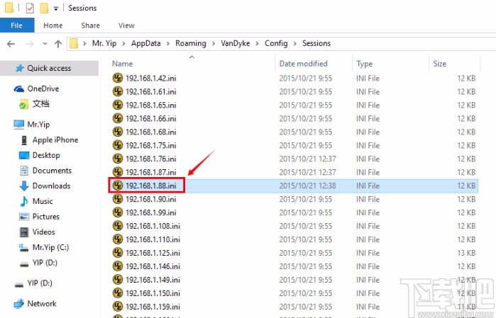The image size is (496, 318).
Task: Open Network in navigation pane
Action: pyautogui.click(x=42, y=303)
